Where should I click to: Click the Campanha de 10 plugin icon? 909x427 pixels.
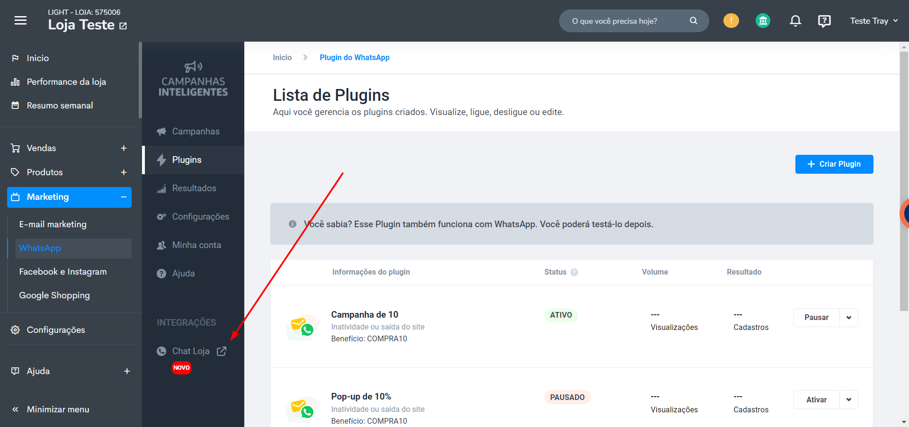click(x=302, y=327)
